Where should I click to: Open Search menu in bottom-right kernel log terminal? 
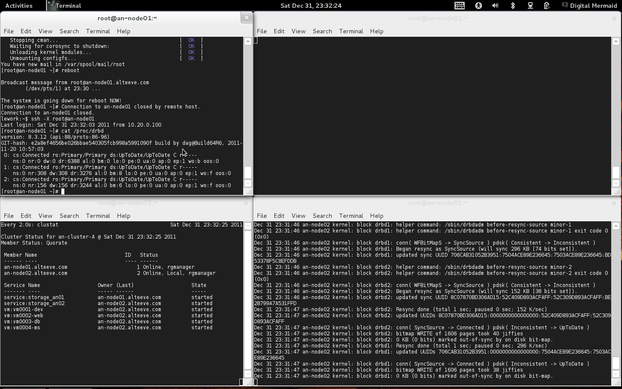coord(322,216)
